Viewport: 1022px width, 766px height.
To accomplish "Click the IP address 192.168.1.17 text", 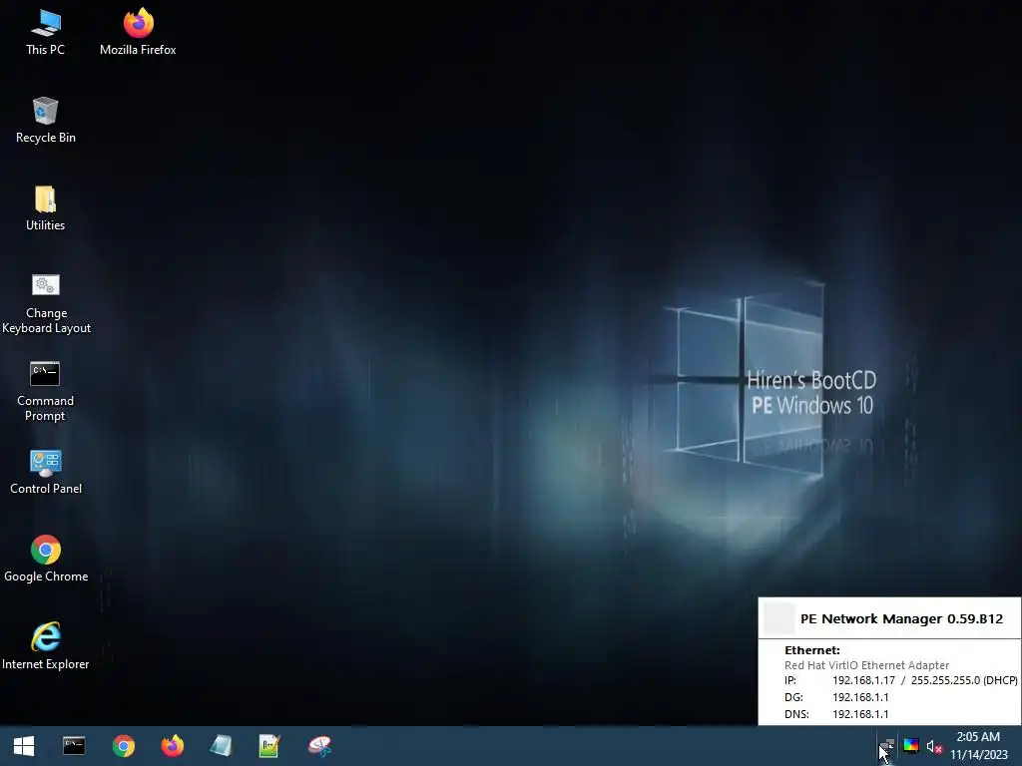I will tap(863, 680).
